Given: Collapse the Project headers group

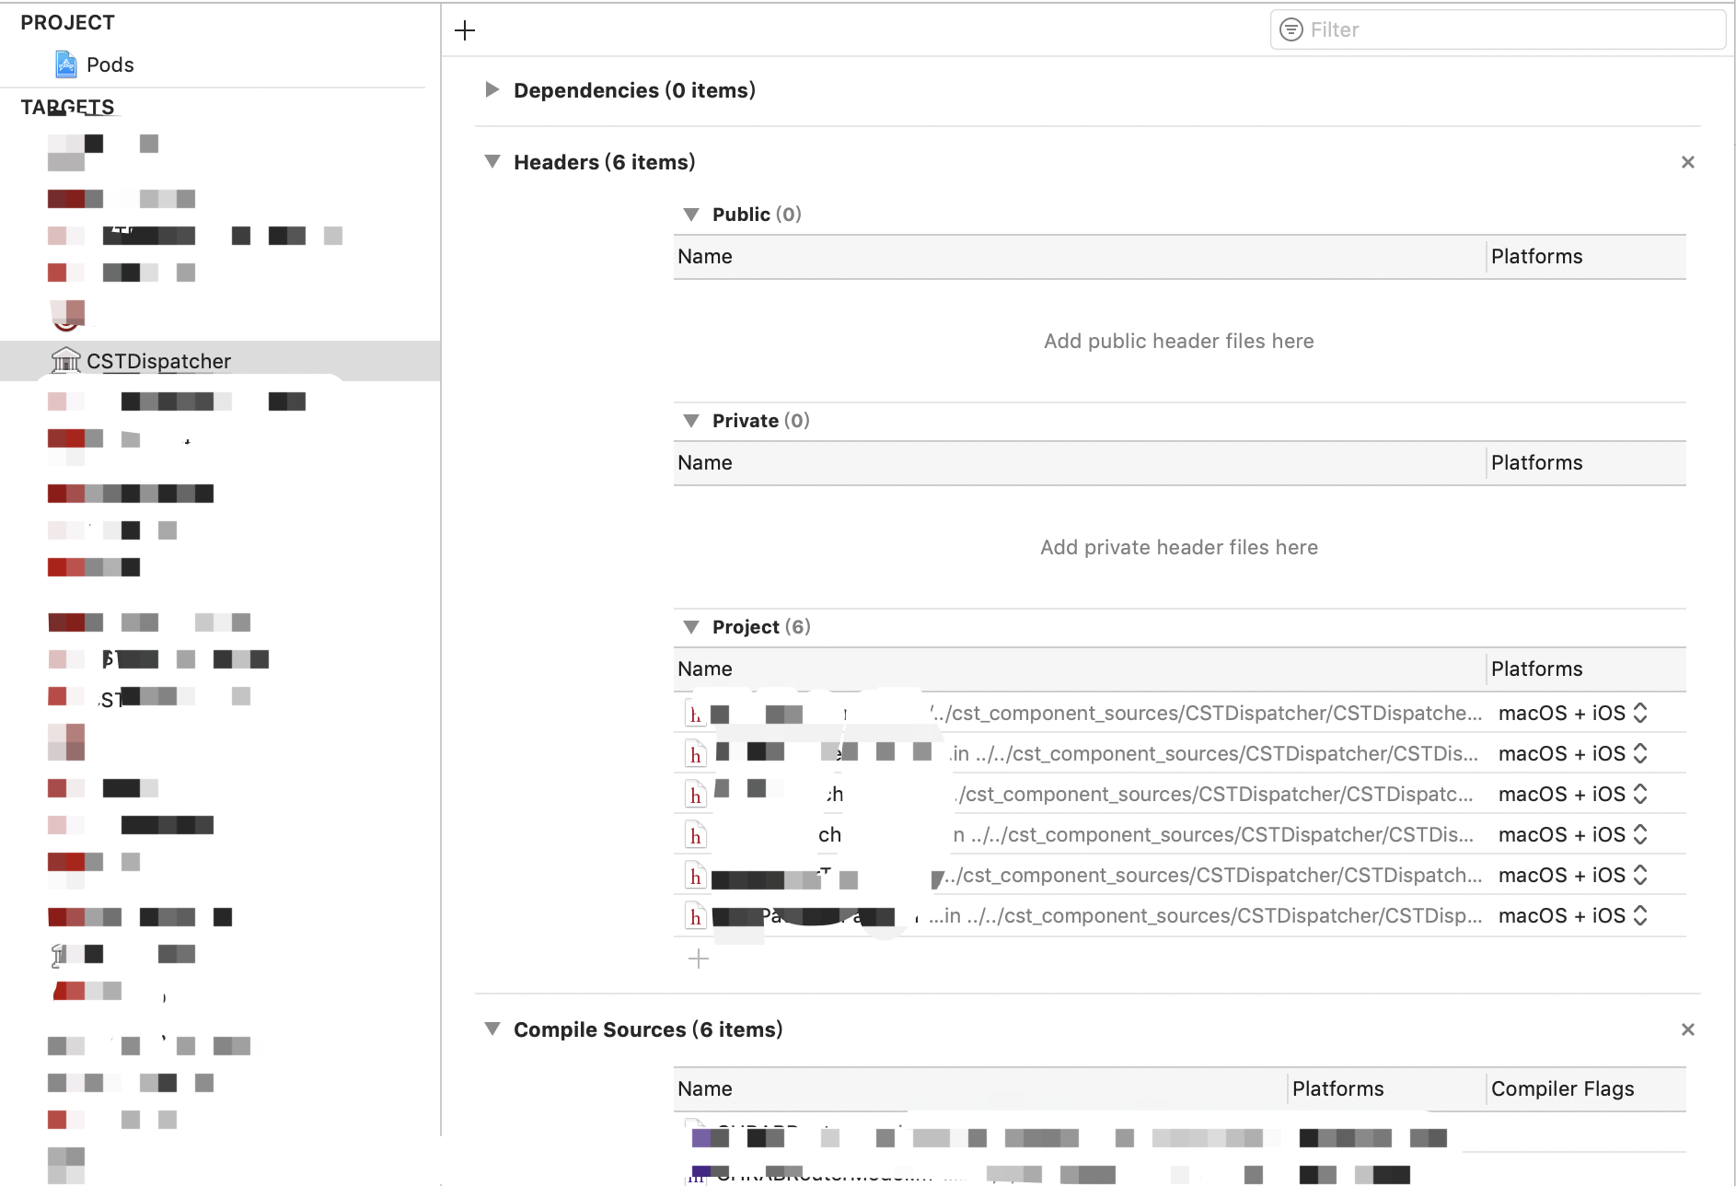Looking at the screenshot, I should click(691, 626).
